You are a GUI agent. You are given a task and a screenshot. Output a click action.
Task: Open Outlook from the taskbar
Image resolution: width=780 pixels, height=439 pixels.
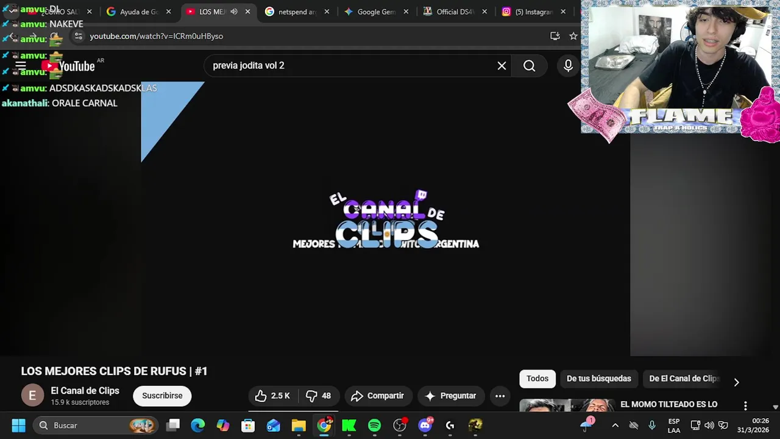(273, 425)
